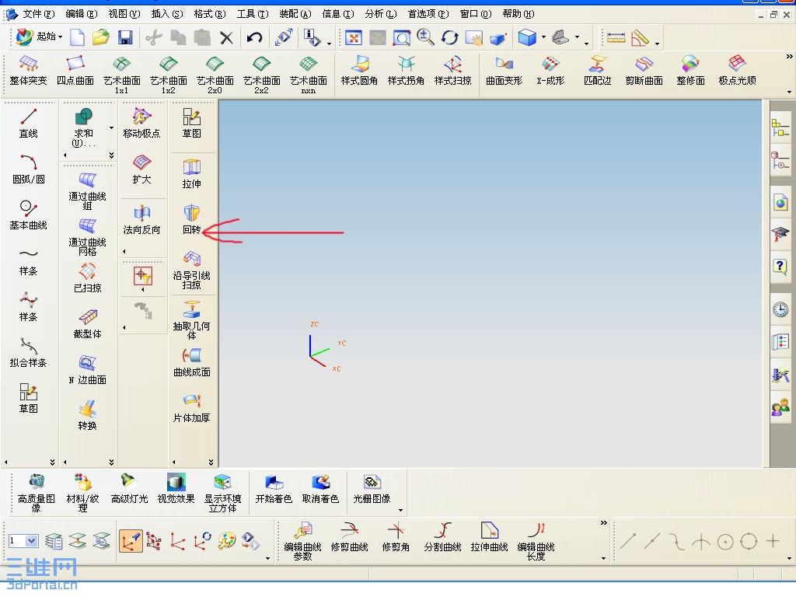Open the 基本曲线 basic curve tool
The image size is (796, 597).
tap(29, 215)
